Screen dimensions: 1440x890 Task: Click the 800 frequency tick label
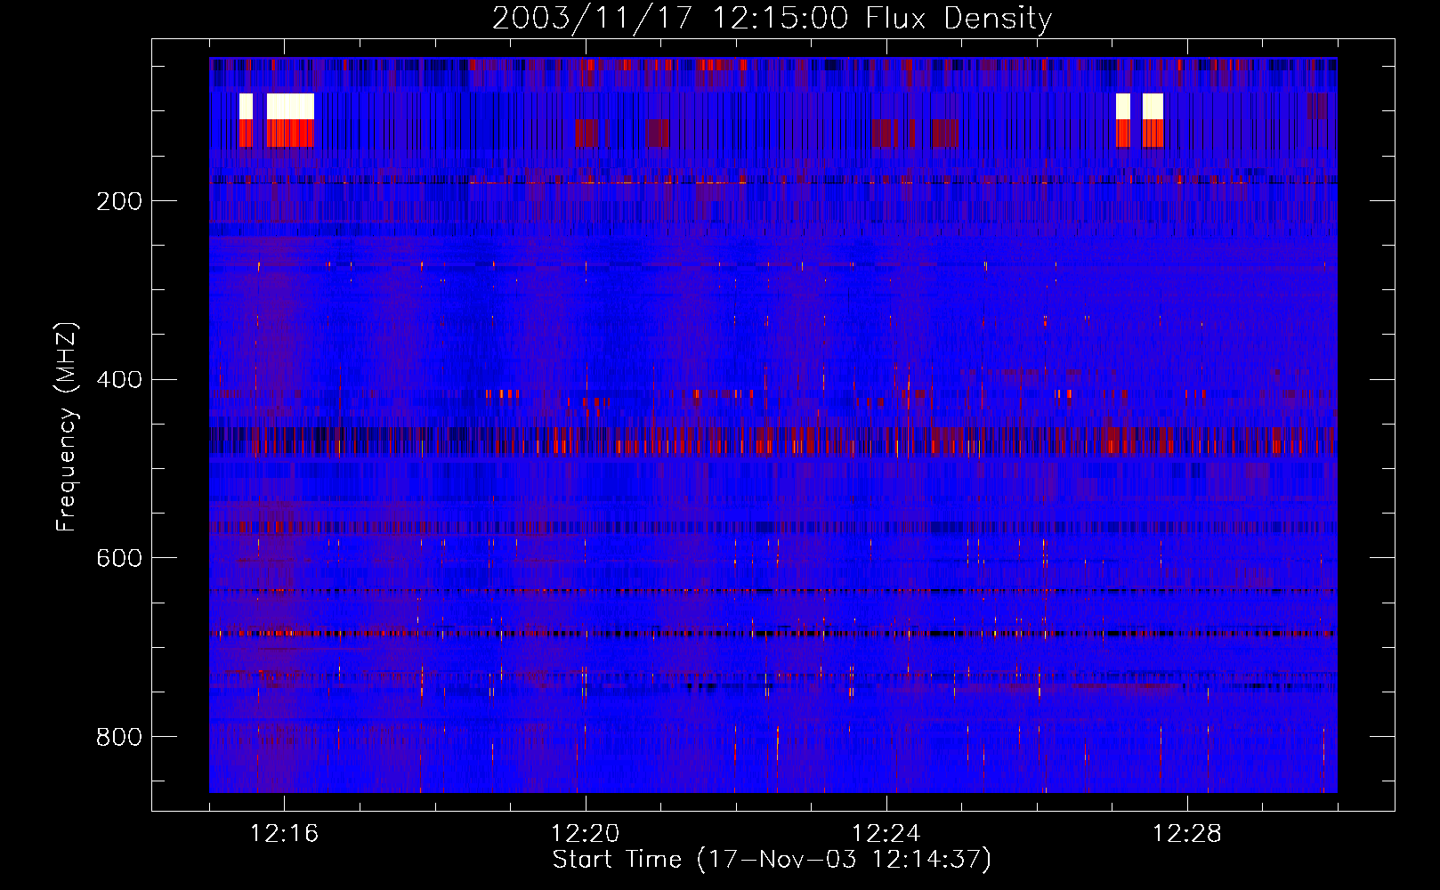(x=119, y=737)
